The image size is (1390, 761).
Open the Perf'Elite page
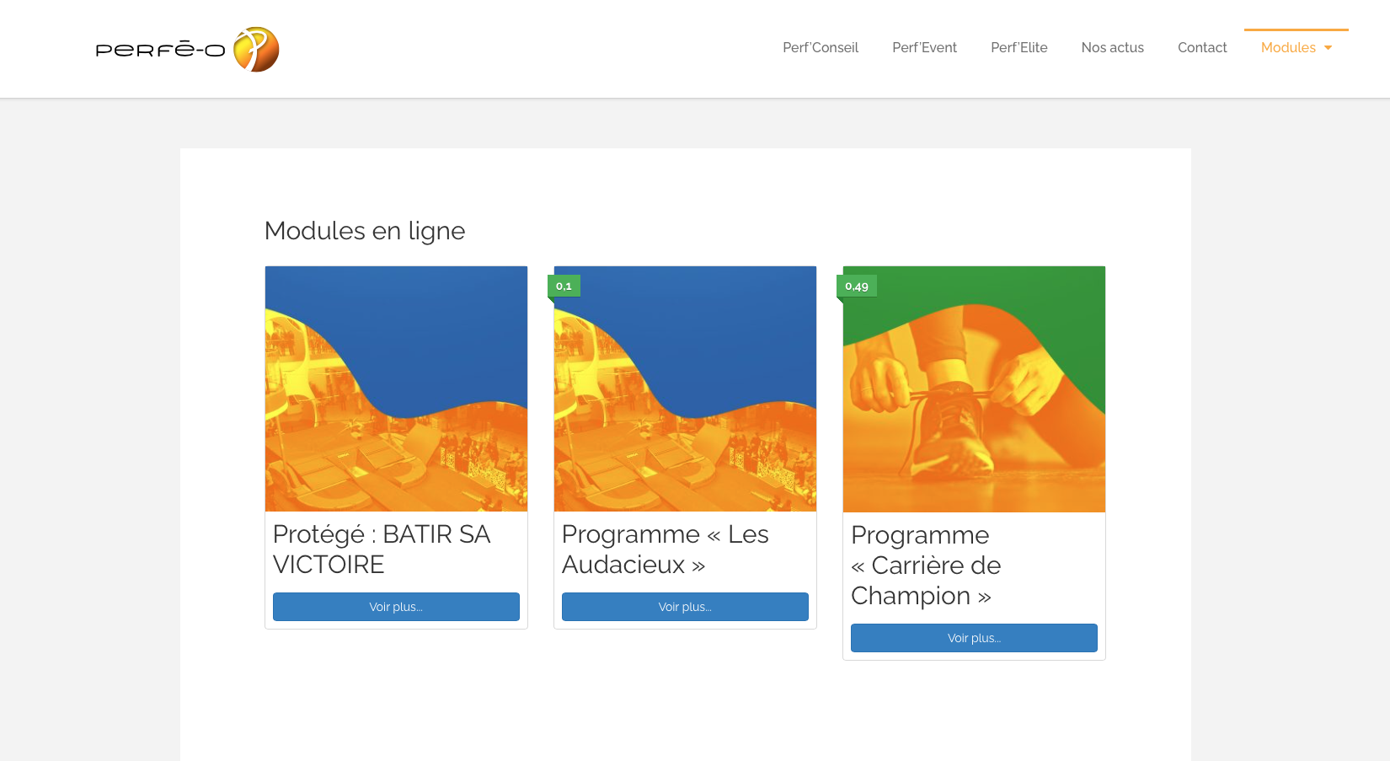[x=1018, y=48]
